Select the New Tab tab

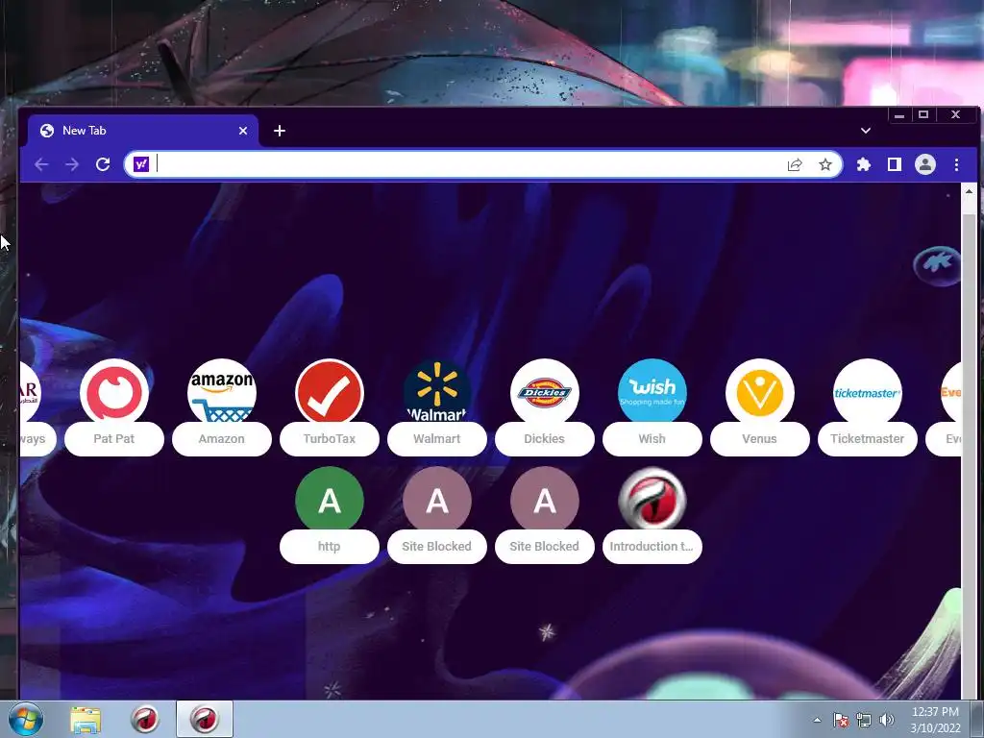click(x=143, y=131)
